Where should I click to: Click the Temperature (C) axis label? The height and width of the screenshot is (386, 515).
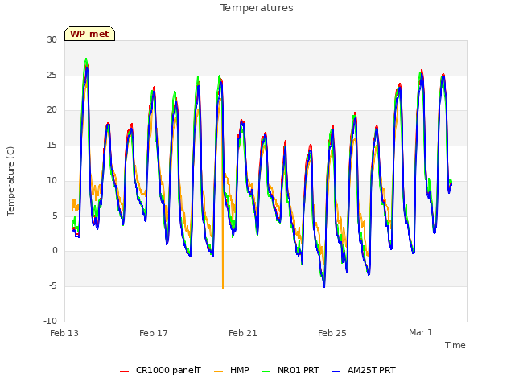coord(10,181)
